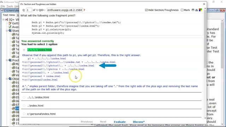Click the test icon beside 'Ea' tree row
This screenshot has width=226, height=127.
click(x=13, y=67)
